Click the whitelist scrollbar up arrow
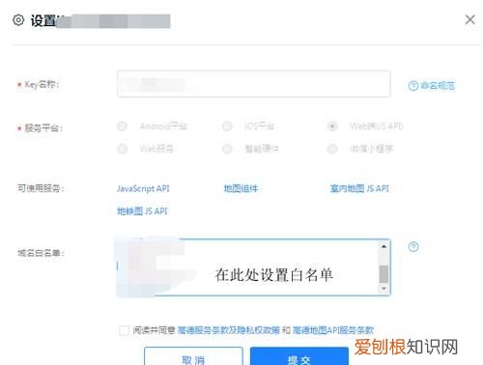The width and height of the screenshot is (483, 365). click(384, 246)
